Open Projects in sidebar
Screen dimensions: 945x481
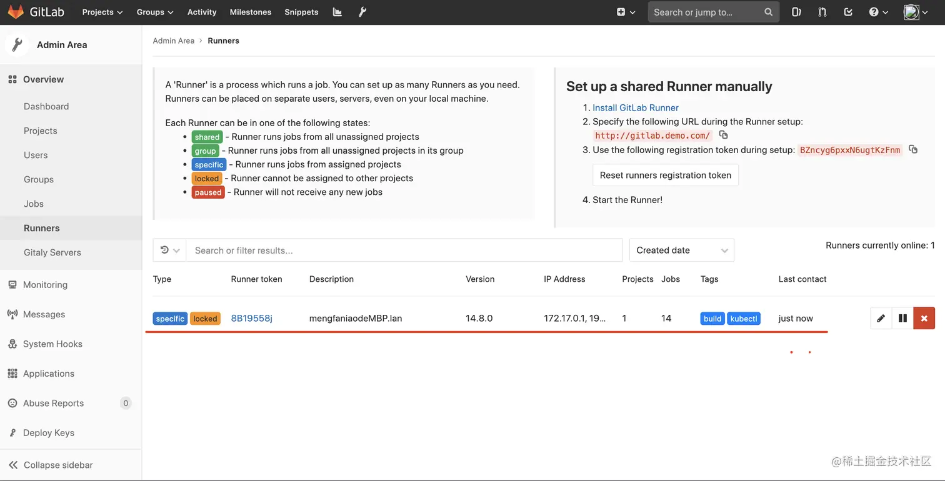coord(41,131)
